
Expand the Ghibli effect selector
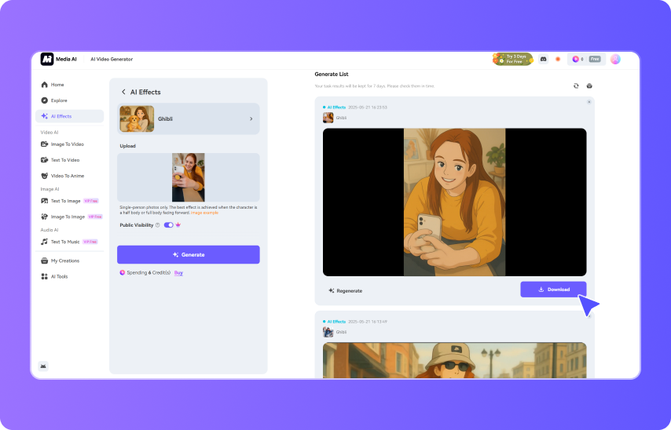click(251, 119)
